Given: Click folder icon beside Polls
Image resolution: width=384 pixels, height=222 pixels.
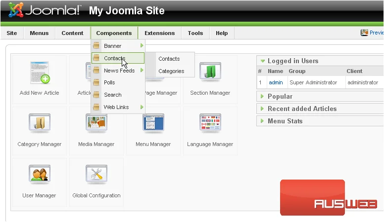Looking at the screenshot, I should coord(96,82).
